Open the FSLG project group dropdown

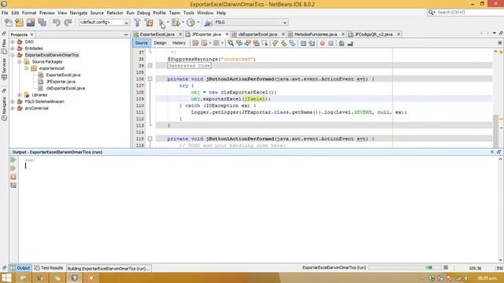(x=251, y=23)
